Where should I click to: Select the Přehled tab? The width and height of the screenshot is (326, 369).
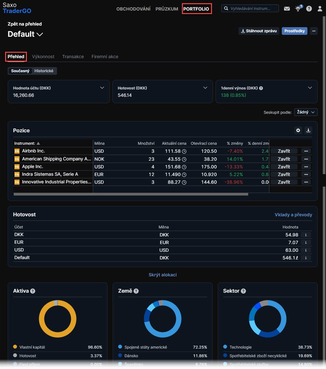16,57
